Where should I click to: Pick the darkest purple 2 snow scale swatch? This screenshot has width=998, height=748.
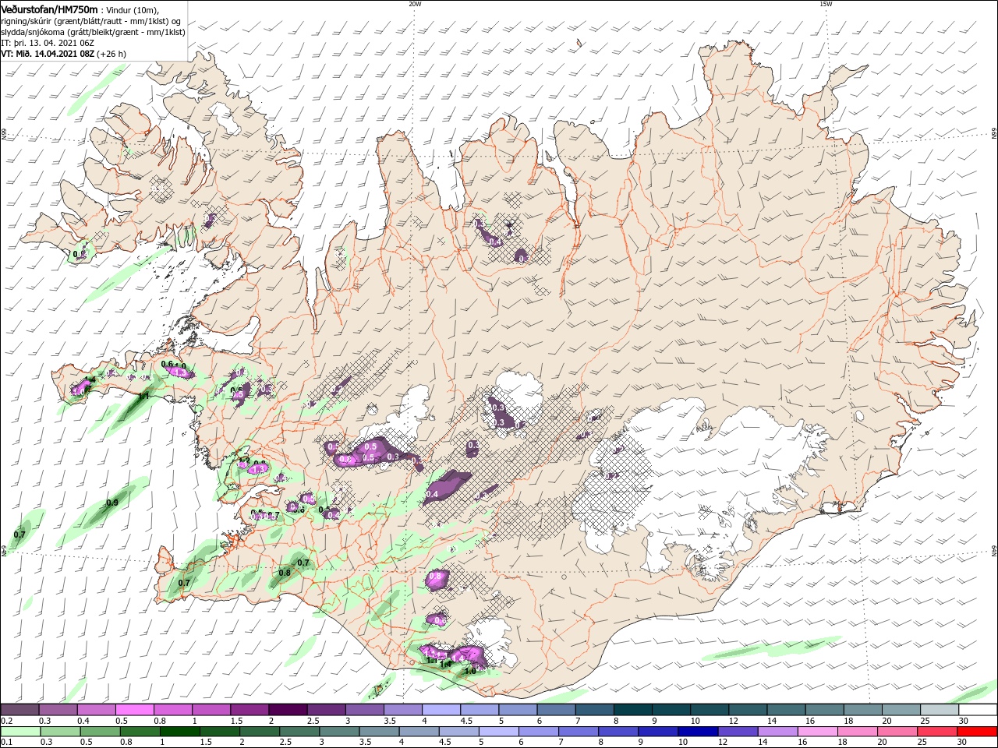[x=287, y=710]
